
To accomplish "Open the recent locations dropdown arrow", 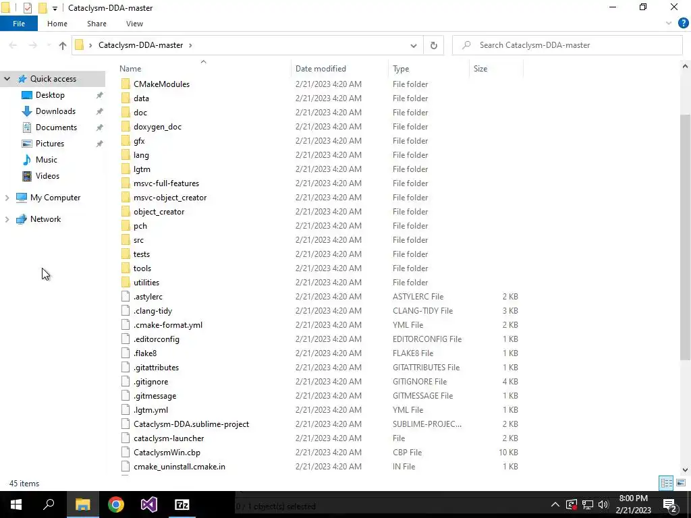I will coord(49,45).
